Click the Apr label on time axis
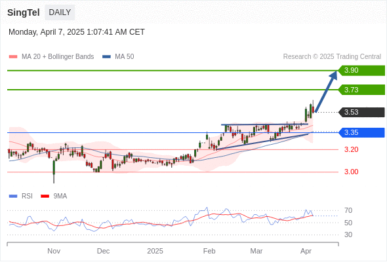This screenshot has height=262, width=387. coord(306,251)
